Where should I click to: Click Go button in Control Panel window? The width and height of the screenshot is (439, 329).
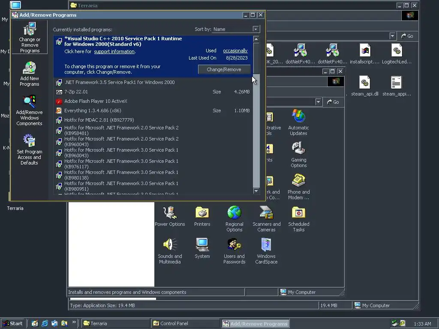333,102
